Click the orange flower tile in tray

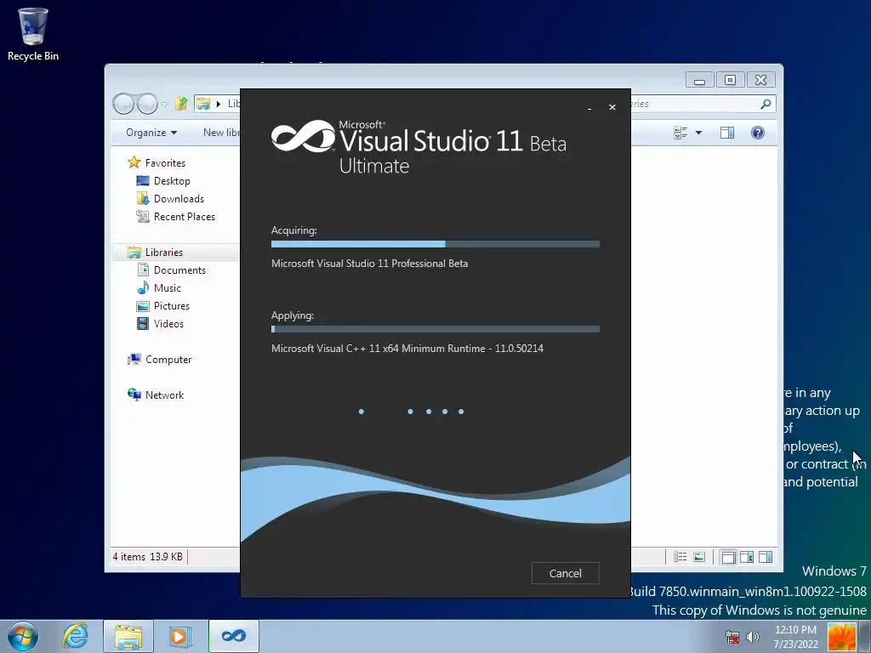pyautogui.click(x=841, y=637)
